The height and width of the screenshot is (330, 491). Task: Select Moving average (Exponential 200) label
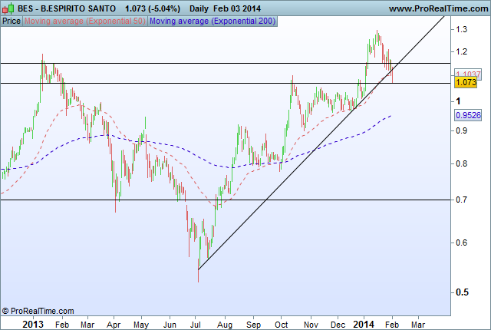[x=213, y=21]
